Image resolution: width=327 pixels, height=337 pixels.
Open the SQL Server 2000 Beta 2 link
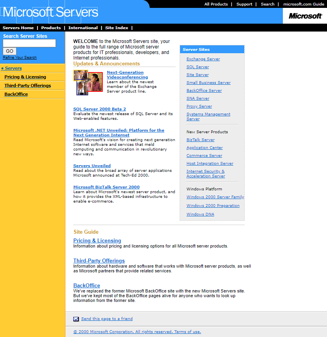coord(99,109)
